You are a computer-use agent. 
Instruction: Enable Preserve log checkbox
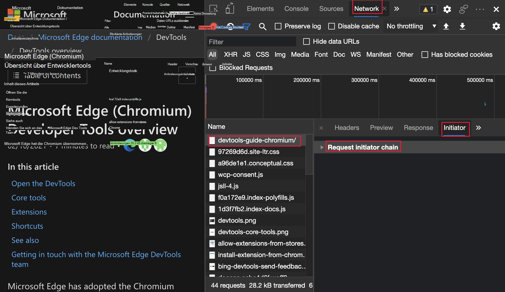click(x=278, y=26)
